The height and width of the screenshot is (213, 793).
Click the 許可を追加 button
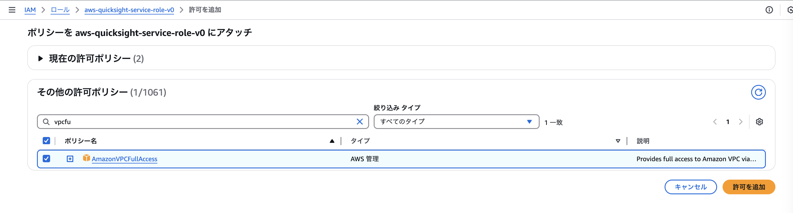point(748,187)
